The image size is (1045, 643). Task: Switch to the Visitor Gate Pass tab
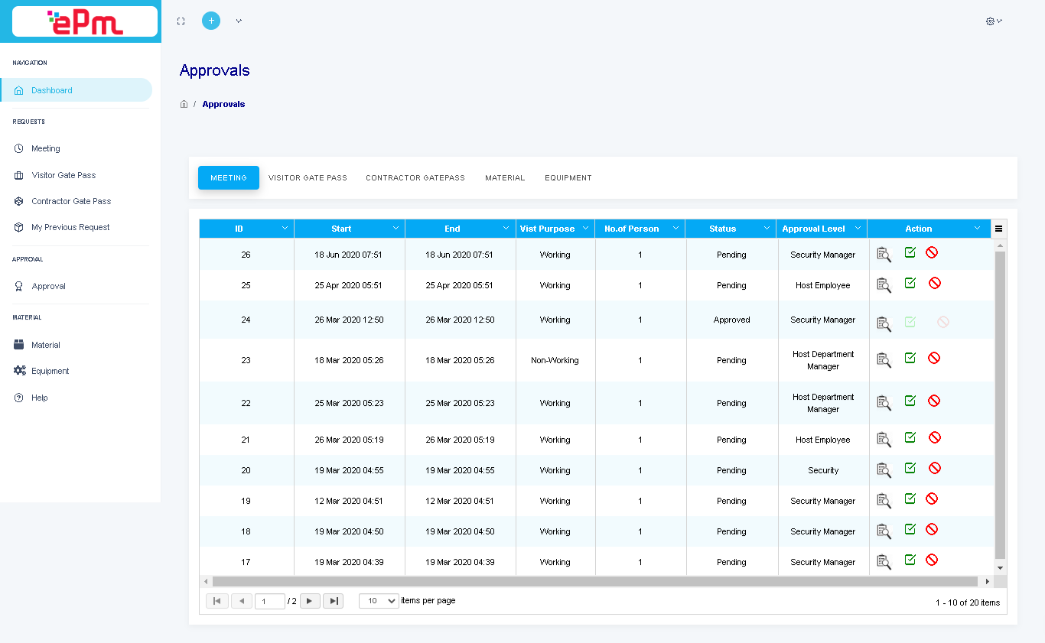(308, 177)
